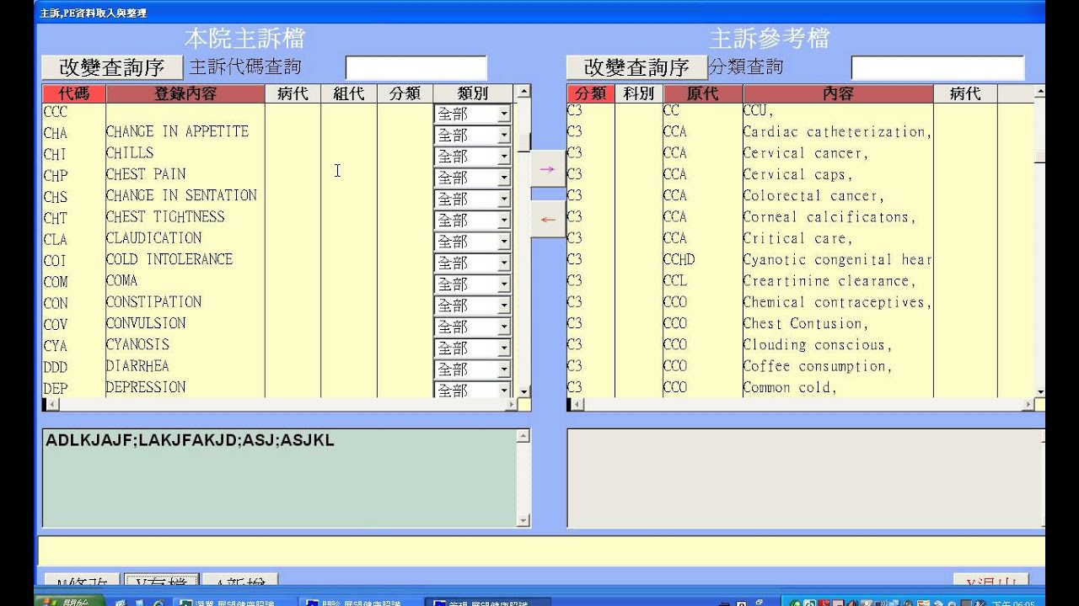The height and width of the screenshot is (606, 1079).
Task: Click 改變查詢序 button under 主訴參考檔
Action: pyautogui.click(x=637, y=67)
